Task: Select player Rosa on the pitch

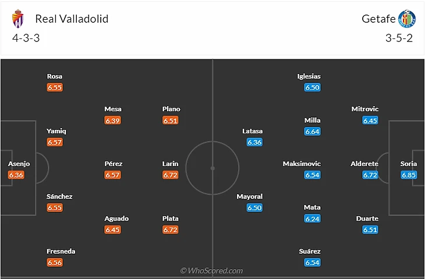Action: click(55, 76)
